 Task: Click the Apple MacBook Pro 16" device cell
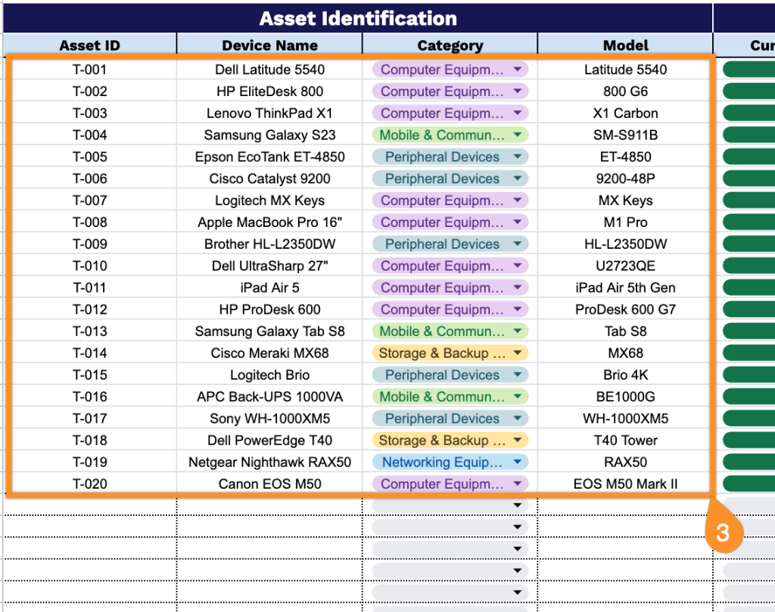pyautogui.click(x=269, y=222)
